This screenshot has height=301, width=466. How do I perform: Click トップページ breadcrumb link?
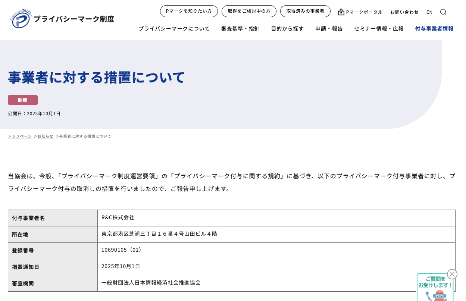point(20,136)
